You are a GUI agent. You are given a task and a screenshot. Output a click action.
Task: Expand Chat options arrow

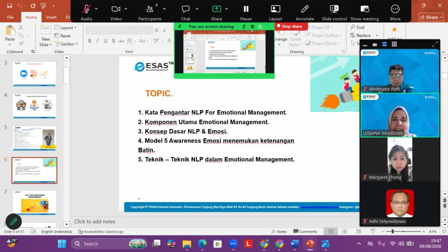pyautogui.click(x=197, y=9)
